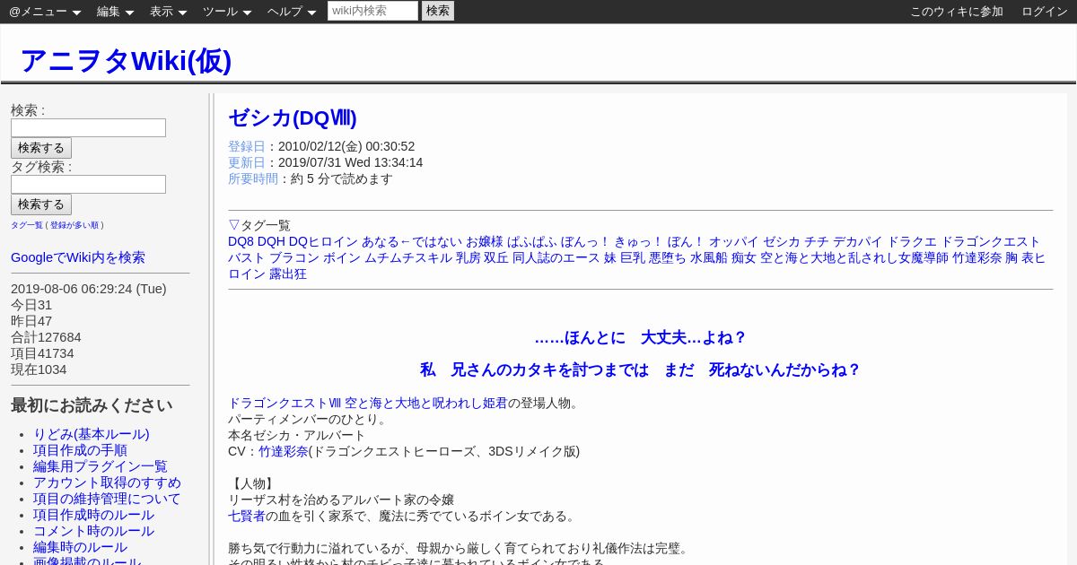Image resolution: width=1077 pixels, height=565 pixels.
Task: Open りどみ(基本ルール) link
Action: (92, 434)
